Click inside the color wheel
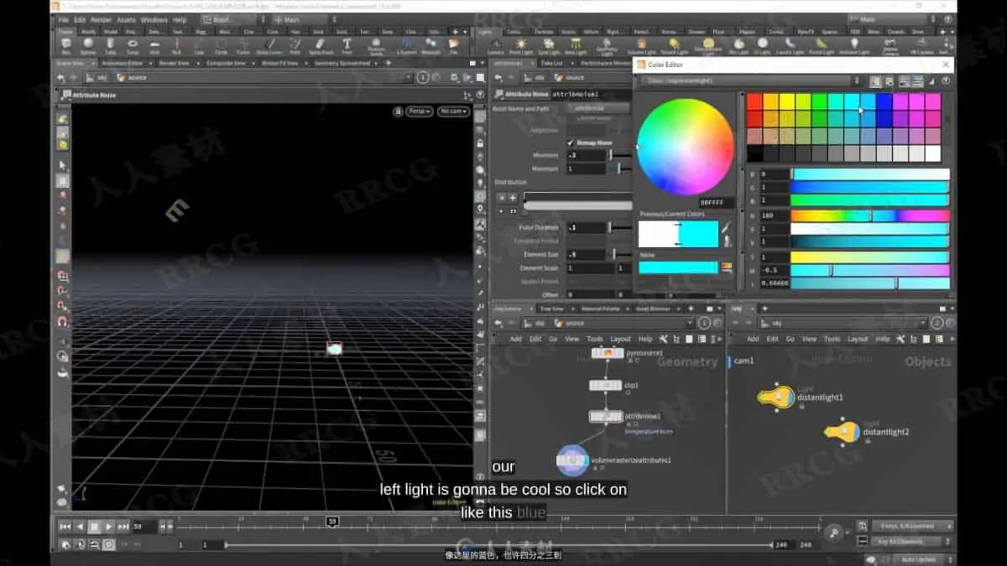 click(x=685, y=147)
